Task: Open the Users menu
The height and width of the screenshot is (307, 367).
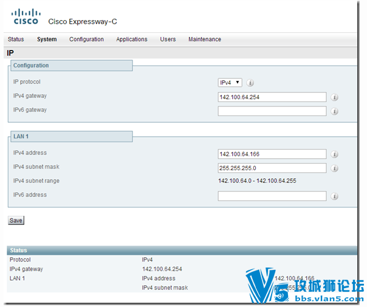Action: (x=168, y=39)
